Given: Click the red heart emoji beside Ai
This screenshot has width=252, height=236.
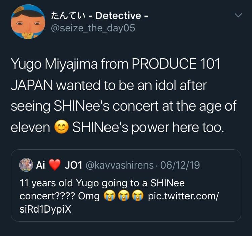Looking at the screenshot, I should (x=55, y=165).
